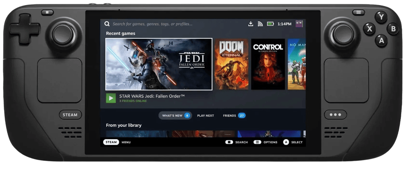Viewport: 406px width, 173px height.
Task: Click the What's New badge showing 8
Action: coord(187,115)
